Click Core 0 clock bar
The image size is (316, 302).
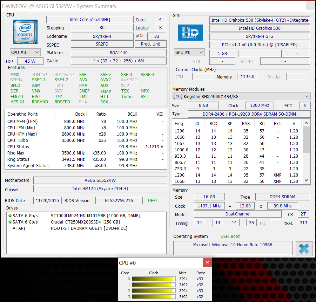154,279
